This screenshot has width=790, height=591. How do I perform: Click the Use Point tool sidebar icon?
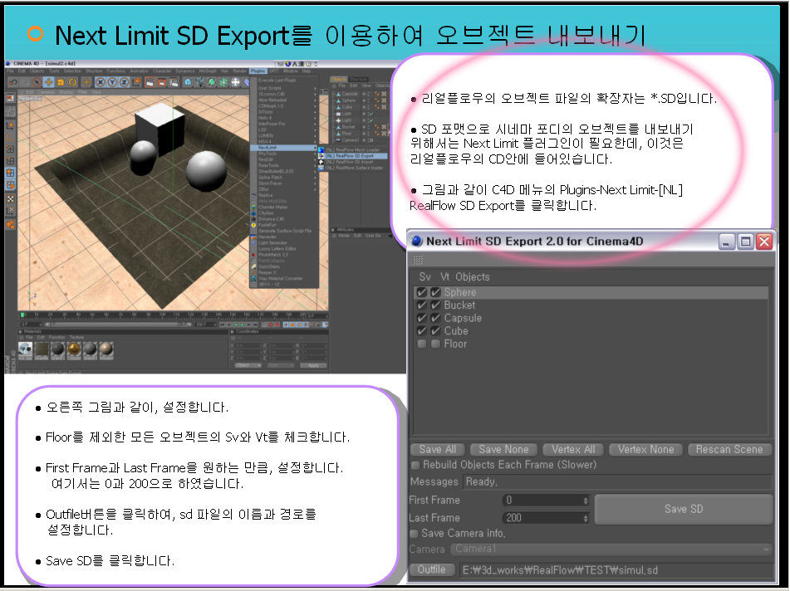(10, 149)
